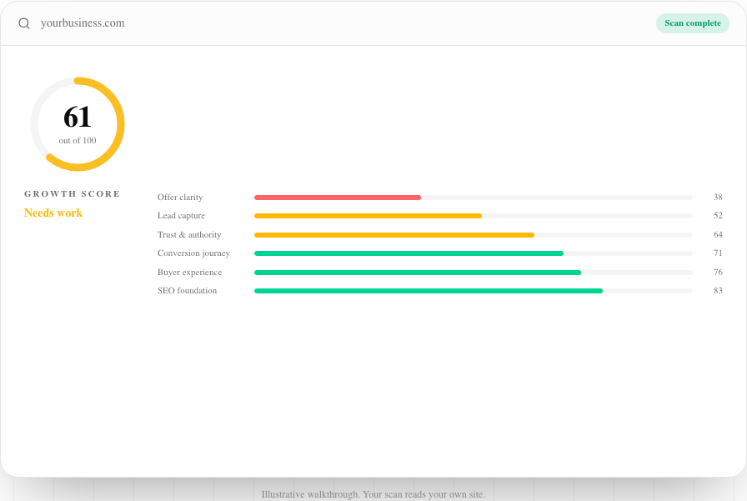Viewport: 747px width, 501px height.
Task: Click the GROWTH SCORE heading
Action: [x=73, y=194]
